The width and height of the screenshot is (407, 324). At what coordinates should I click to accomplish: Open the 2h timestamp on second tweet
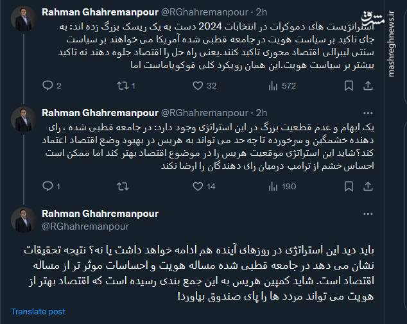(261, 111)
